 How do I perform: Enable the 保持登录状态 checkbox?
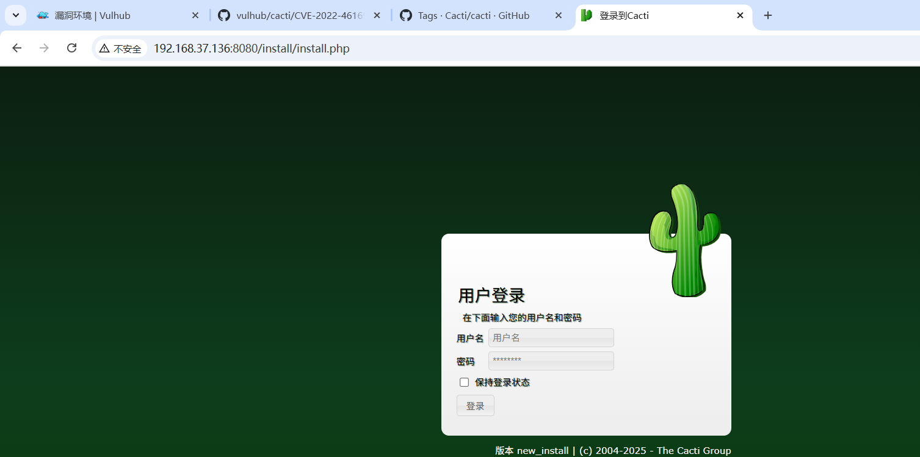click(465, 382)
